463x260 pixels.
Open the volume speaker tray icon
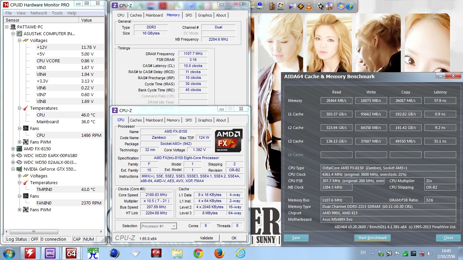tap(430, 253)
